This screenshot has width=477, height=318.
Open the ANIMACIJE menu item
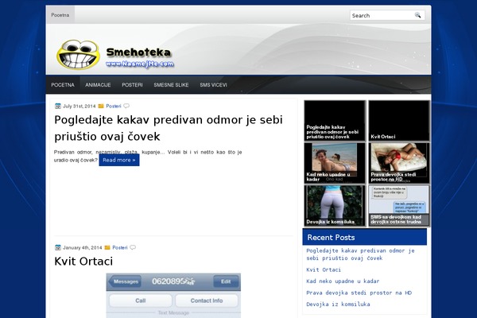pos(98,85)
